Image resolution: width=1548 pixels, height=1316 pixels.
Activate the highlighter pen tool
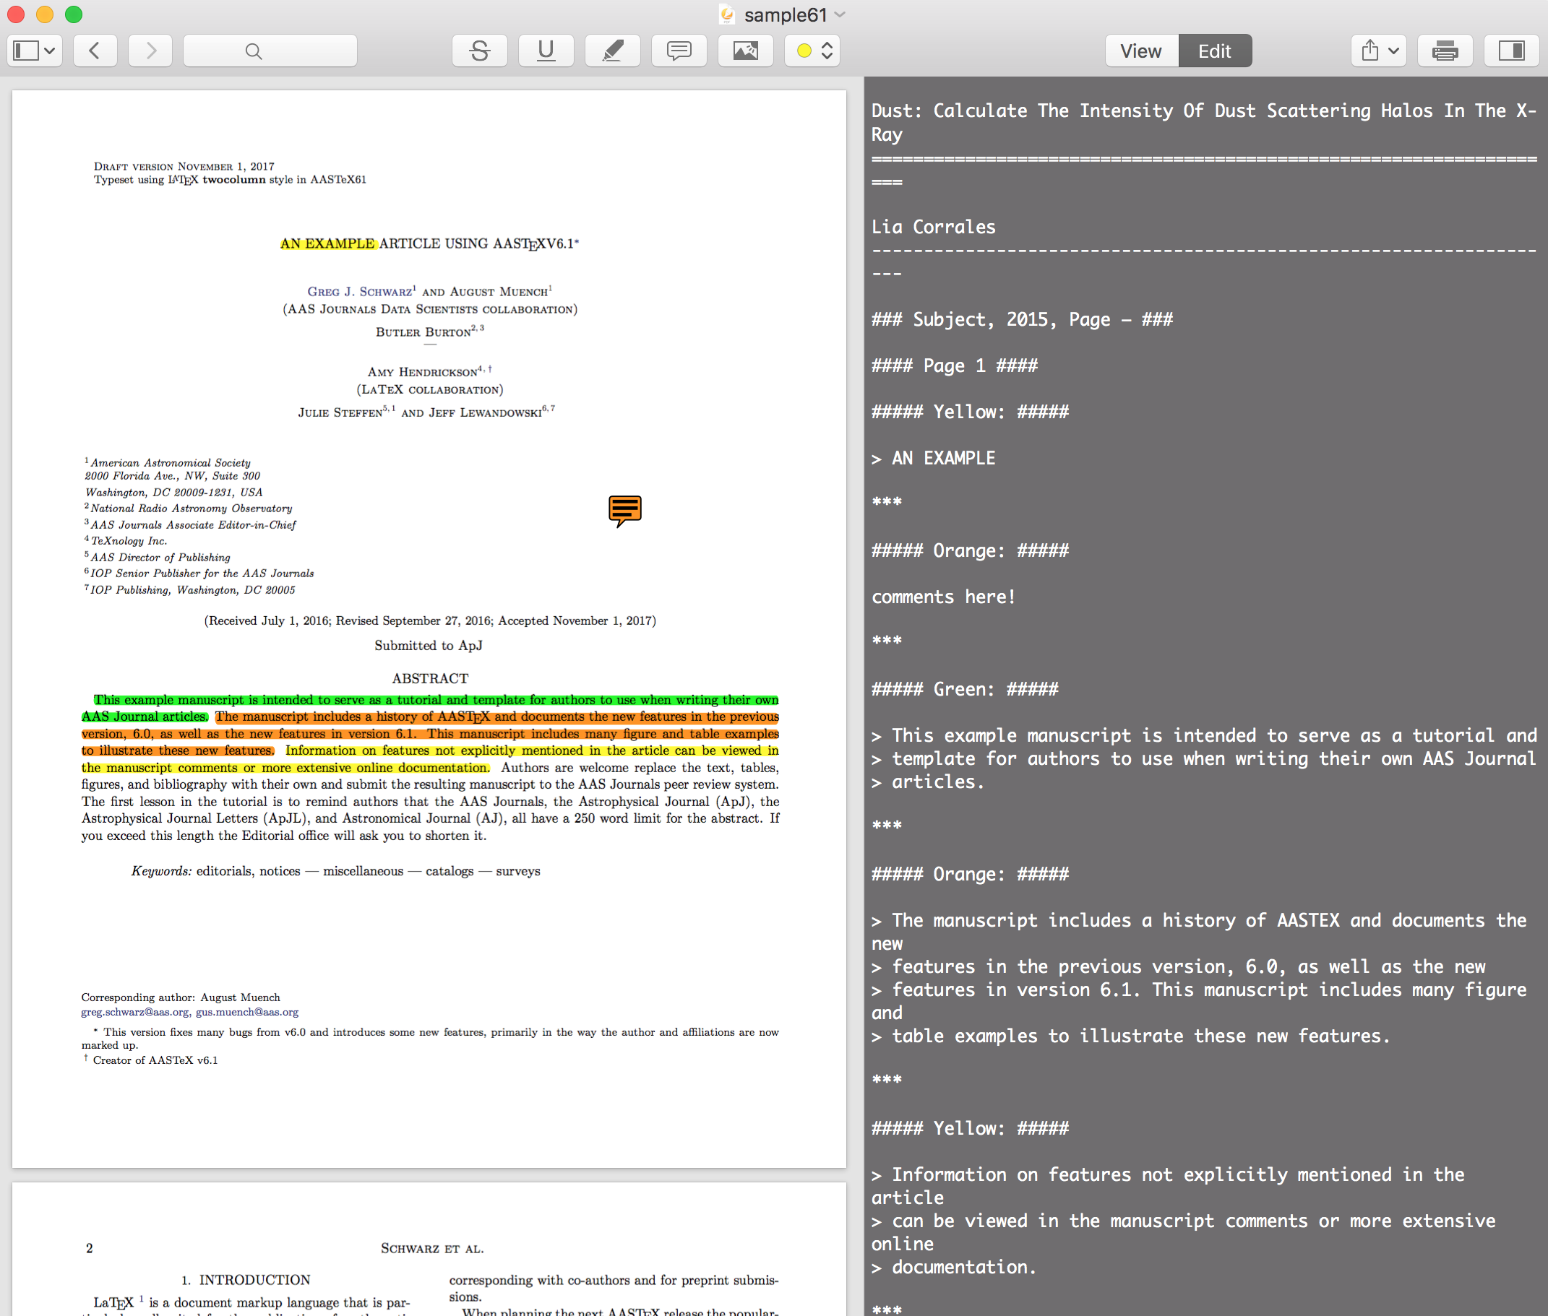[x=612, y=51]
